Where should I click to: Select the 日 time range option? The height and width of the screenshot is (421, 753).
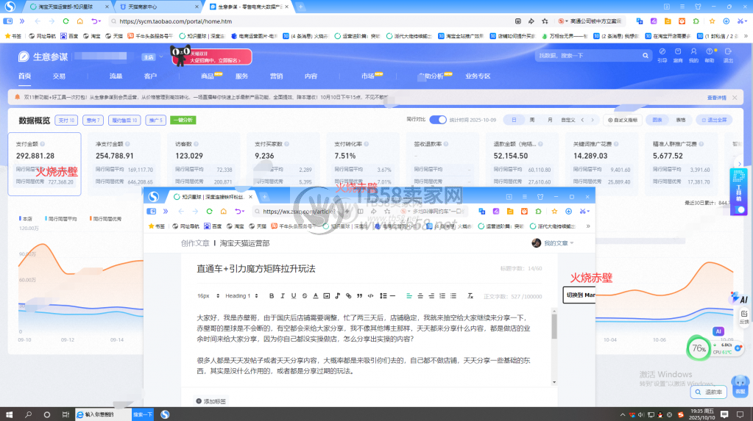click(x=514, y=120)
